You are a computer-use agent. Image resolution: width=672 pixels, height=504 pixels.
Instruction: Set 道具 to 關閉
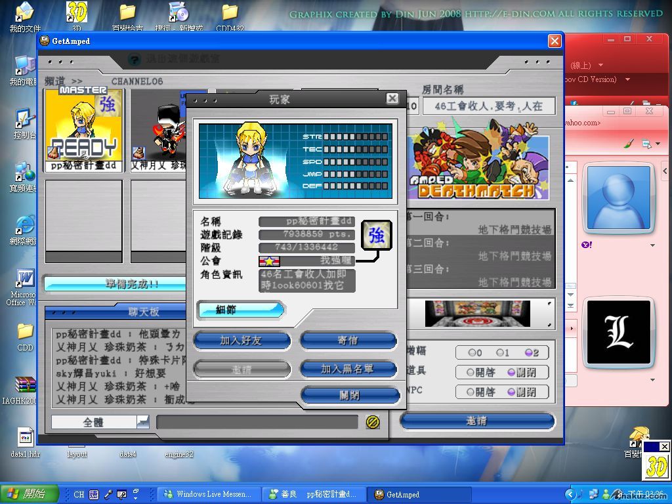(x=522, y=373)
